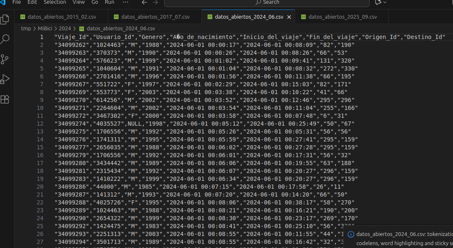Open the View menu

(79, 2)
